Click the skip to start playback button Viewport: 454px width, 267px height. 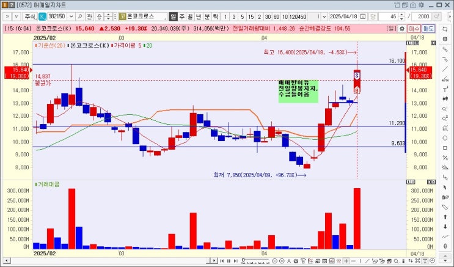(x=222, y=261)
